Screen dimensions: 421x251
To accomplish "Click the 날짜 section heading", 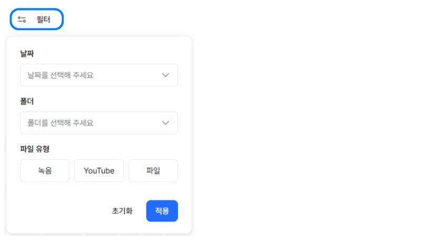I will tap(27, 54).
